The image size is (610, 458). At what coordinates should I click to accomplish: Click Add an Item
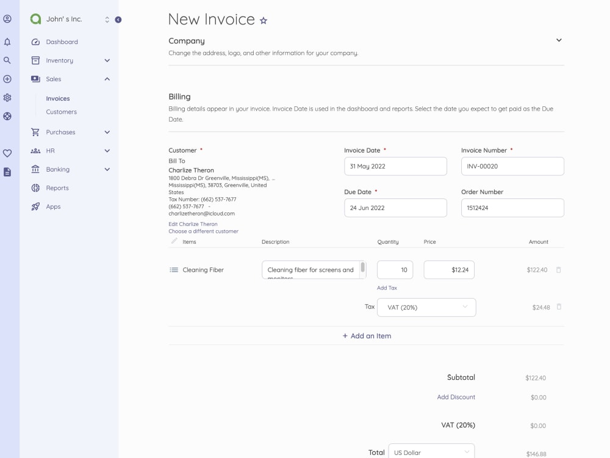point(367,336)
